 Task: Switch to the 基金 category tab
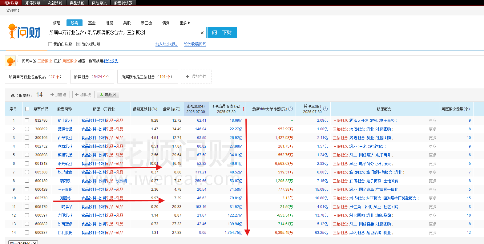coord(92,23)
